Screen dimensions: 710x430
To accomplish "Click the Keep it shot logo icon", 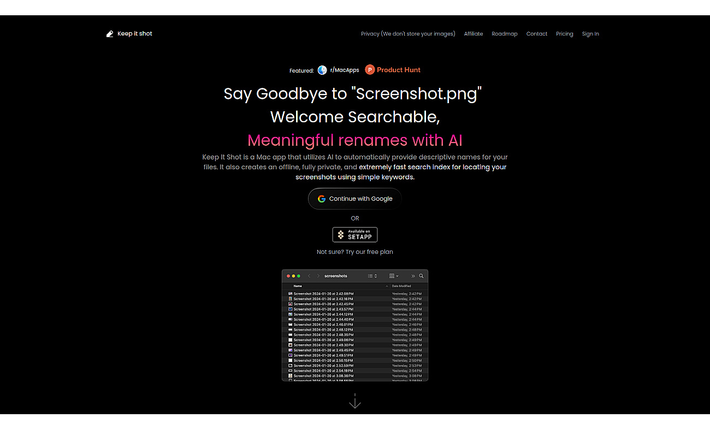I will (110, 34).
